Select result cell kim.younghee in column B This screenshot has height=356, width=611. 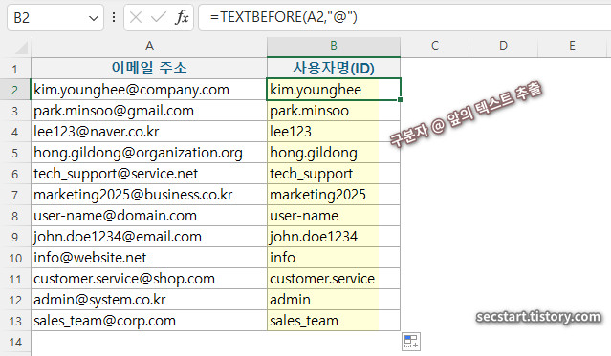click(x=334, y=90)
